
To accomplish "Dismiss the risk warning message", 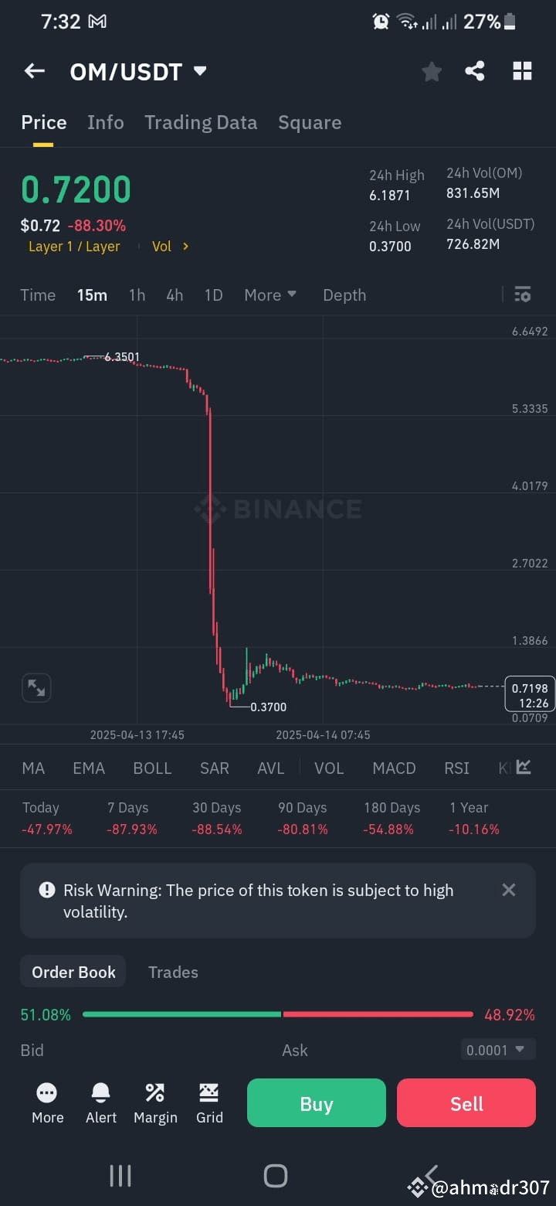I will click(508, 890).
